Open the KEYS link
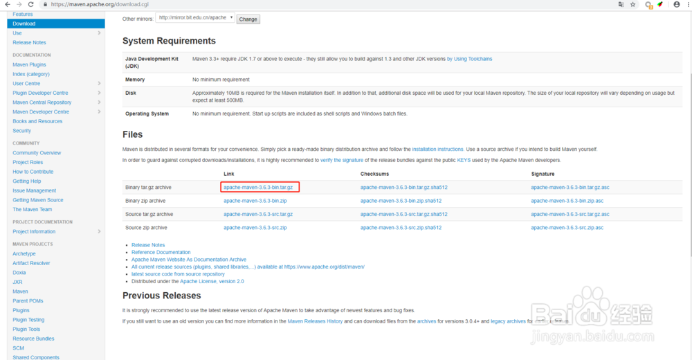The height and width of the screenshot is (360, 692). (464, 161)
